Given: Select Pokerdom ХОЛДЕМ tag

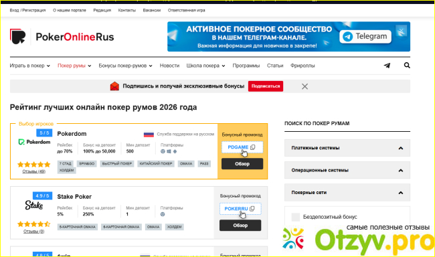Looking at the screenshot, I should coord(66,171).
